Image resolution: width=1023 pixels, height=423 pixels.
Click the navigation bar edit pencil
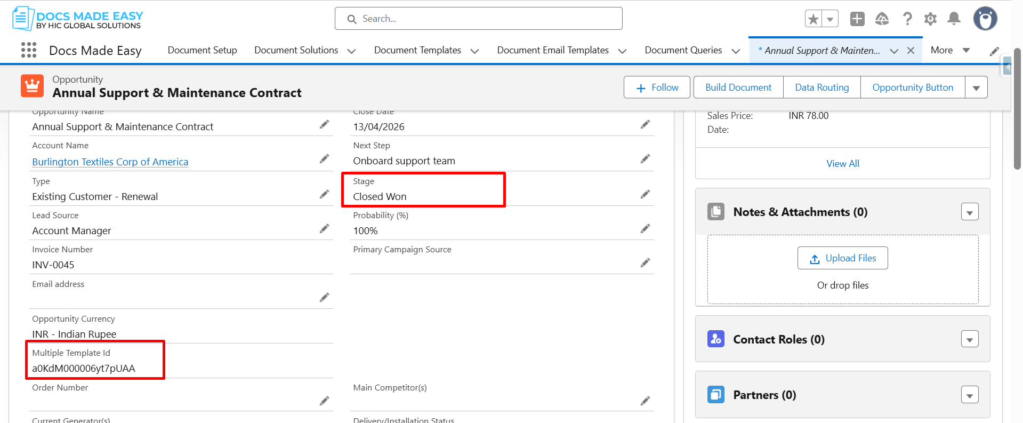(x=994, y=51)
